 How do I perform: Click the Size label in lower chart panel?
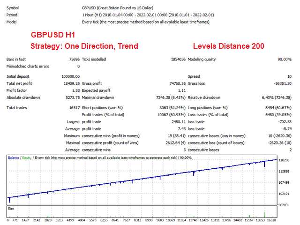coord(11,209)
